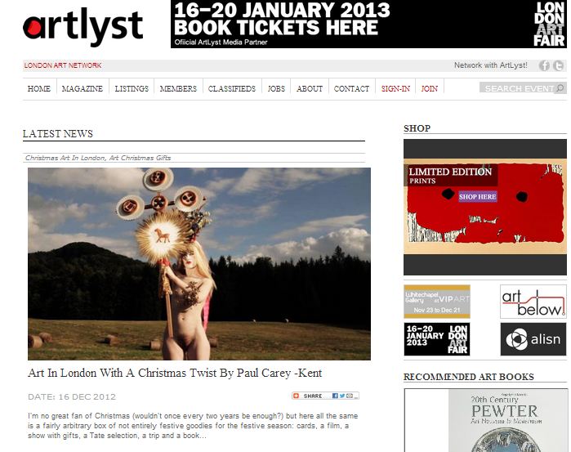571x452 pixels.
Task: Open the Magazine menu item
Action: click(x=83, y=88)
